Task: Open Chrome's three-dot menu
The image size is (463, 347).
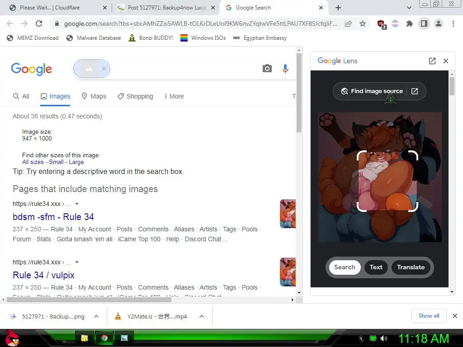Action: (x=453, y=23)
